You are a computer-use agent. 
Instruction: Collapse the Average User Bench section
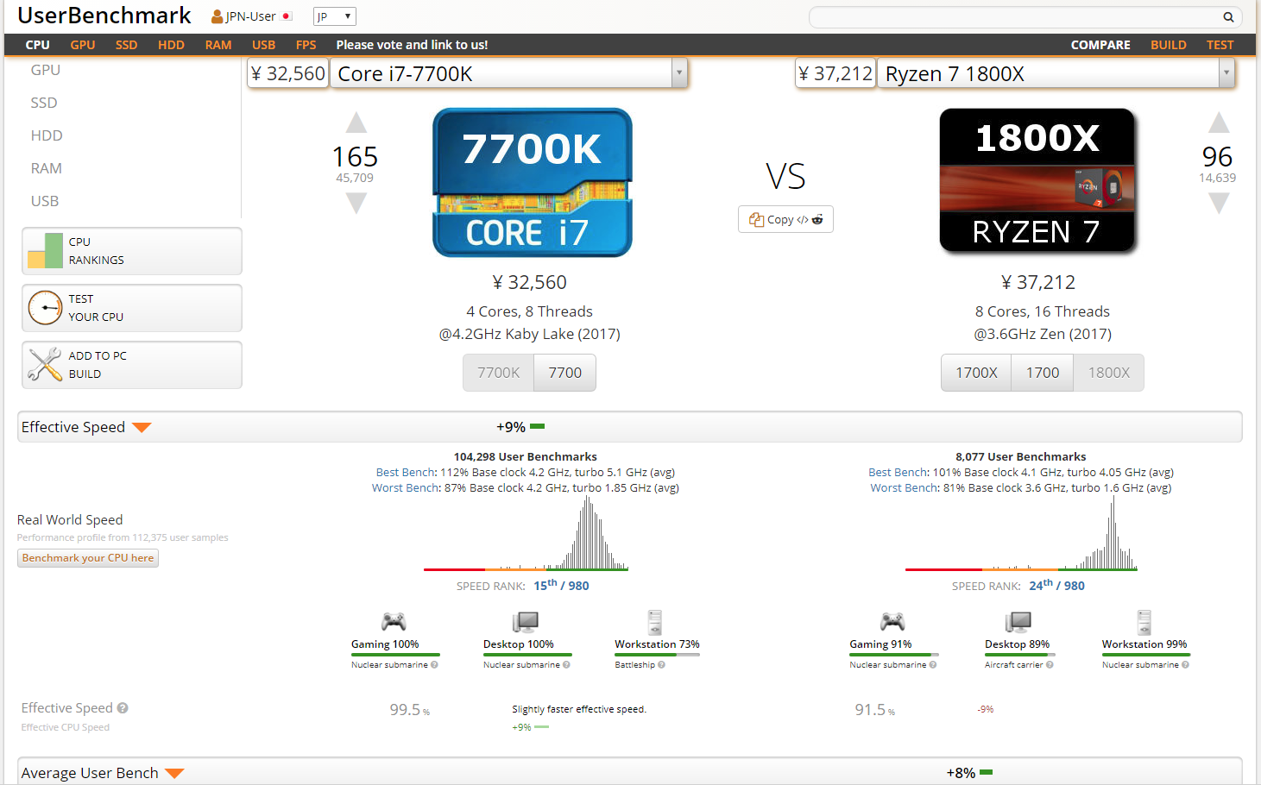coord(174,774)
